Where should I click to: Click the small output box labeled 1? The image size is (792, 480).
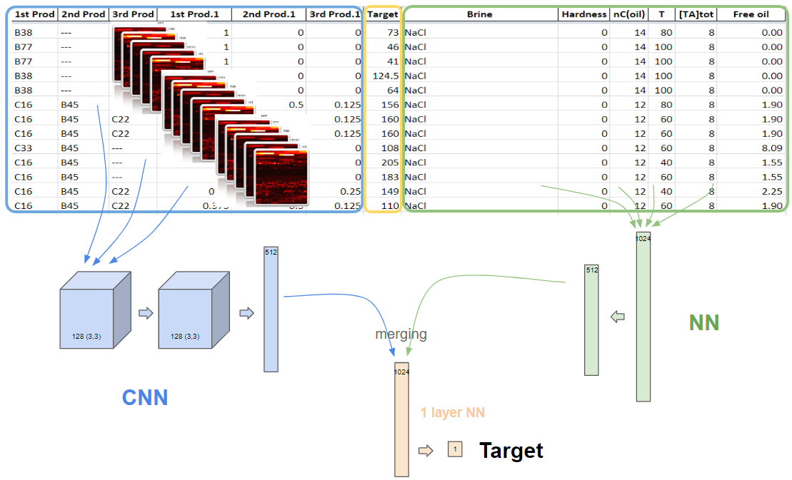click(455, 449)
